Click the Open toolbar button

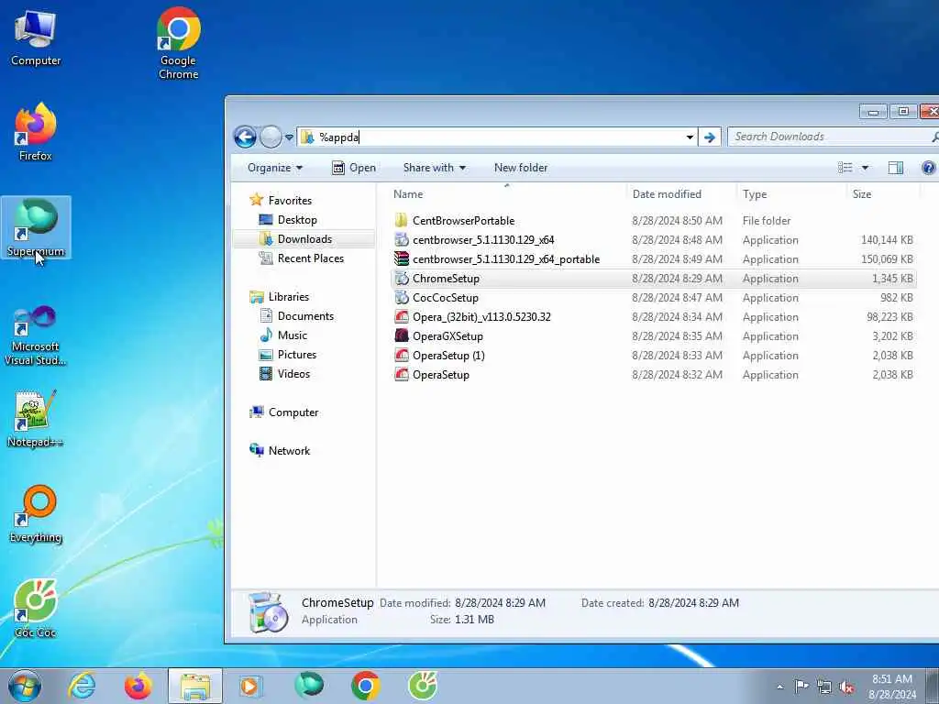(x=354, y=168)
